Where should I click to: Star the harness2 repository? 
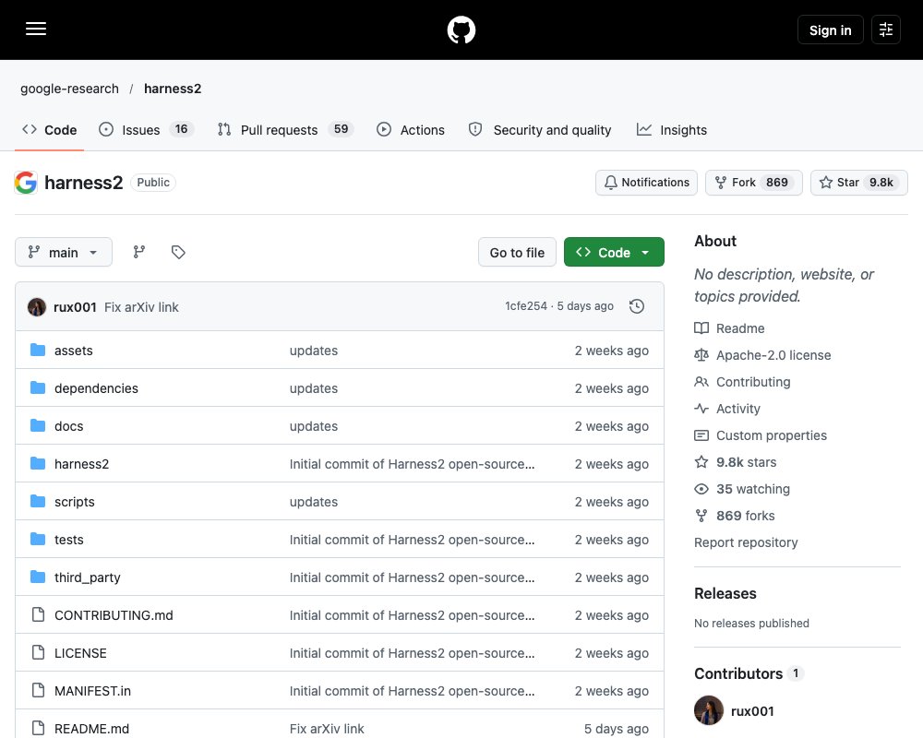coord(858,183)
